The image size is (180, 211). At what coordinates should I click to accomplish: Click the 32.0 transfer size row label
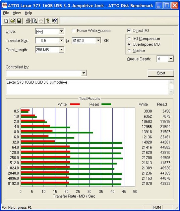click(x=15, y=142)
